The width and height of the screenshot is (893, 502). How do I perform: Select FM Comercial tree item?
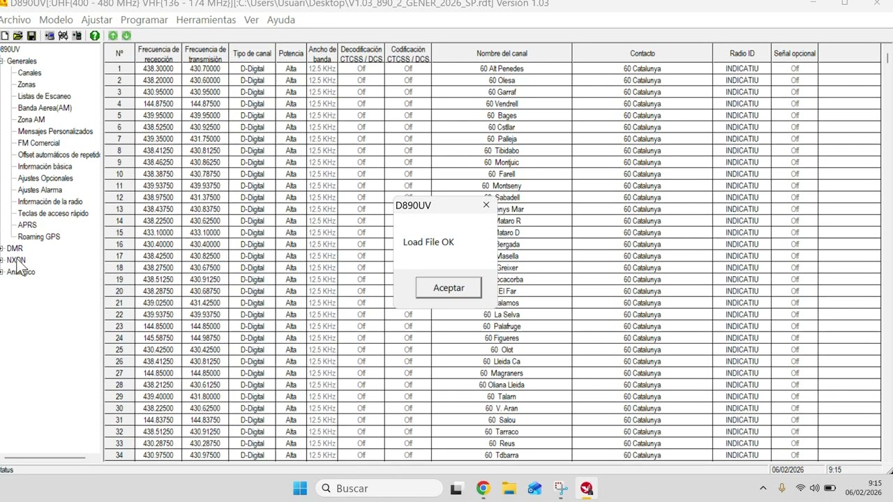(x=38, y=143)
